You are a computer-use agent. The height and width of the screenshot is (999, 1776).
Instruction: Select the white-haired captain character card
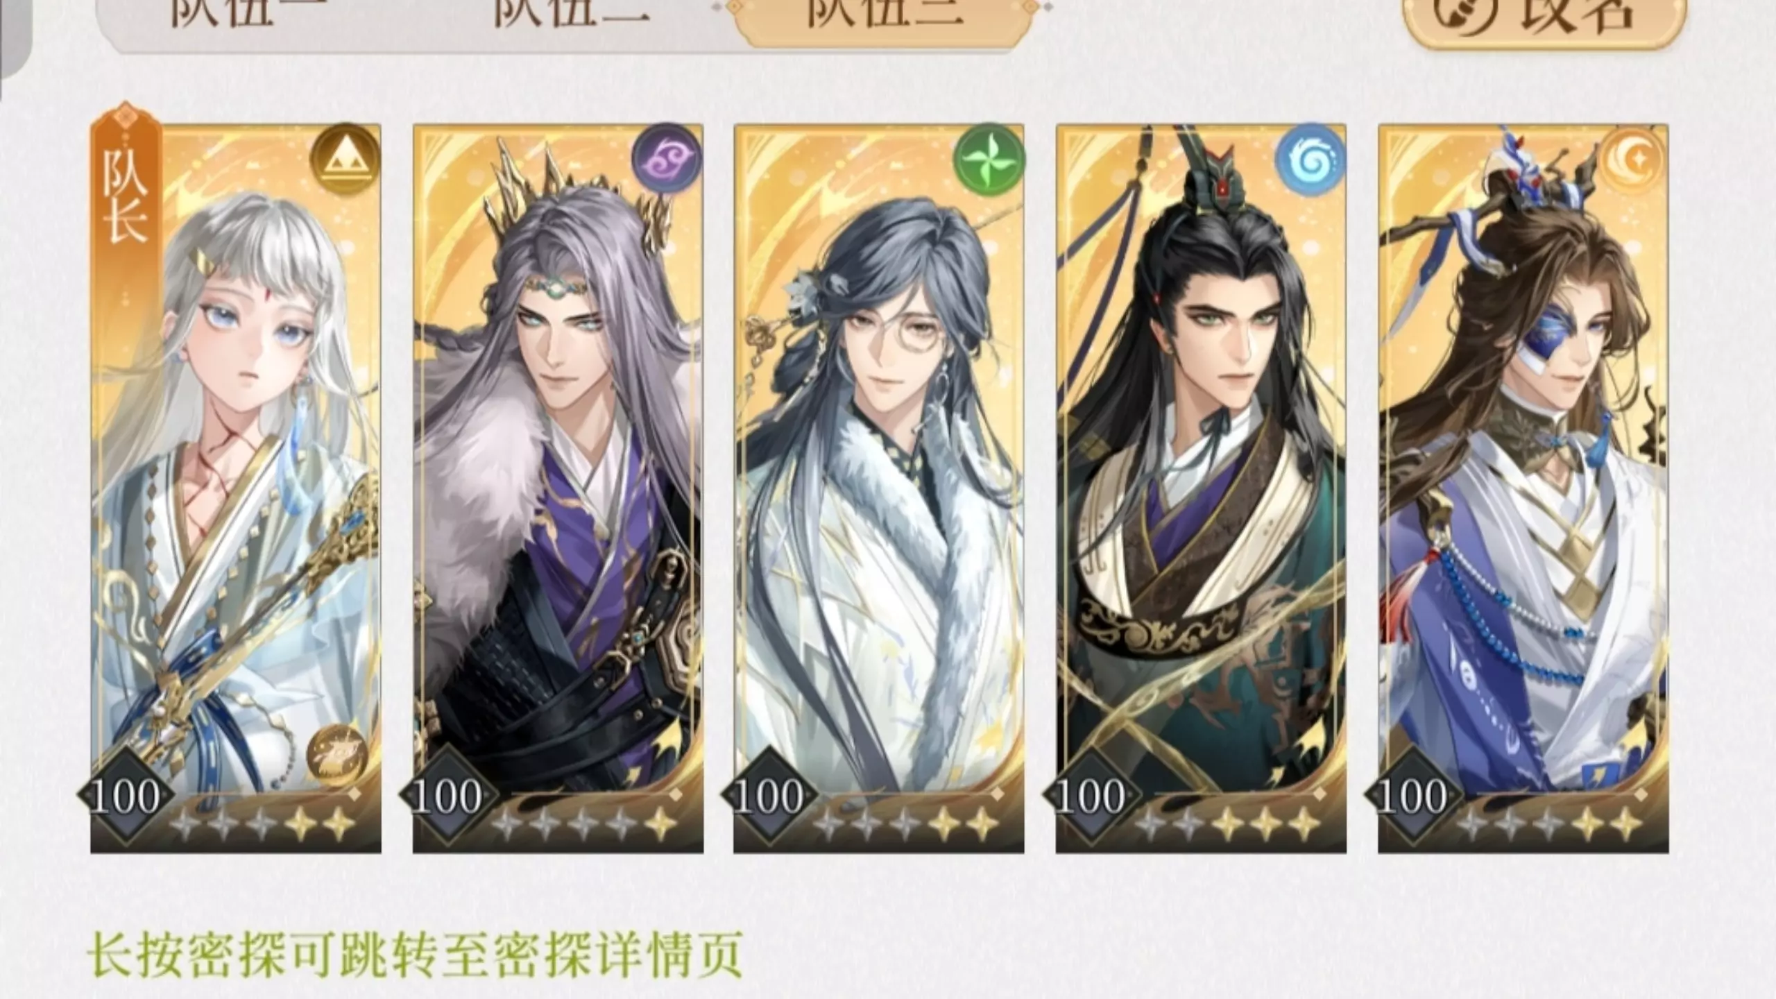point(236,488)
